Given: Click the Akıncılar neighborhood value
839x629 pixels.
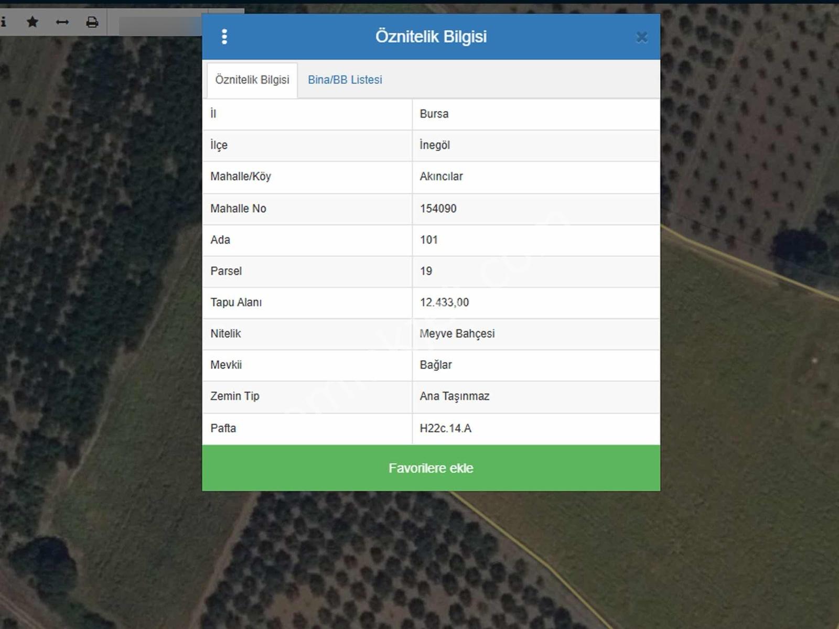Looking at the screenshot, I should [x=441, y=177].
